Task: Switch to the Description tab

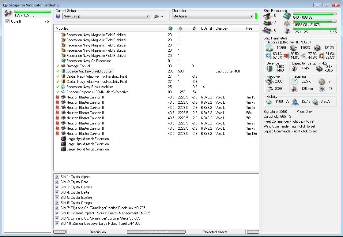Action: [98, 232]
